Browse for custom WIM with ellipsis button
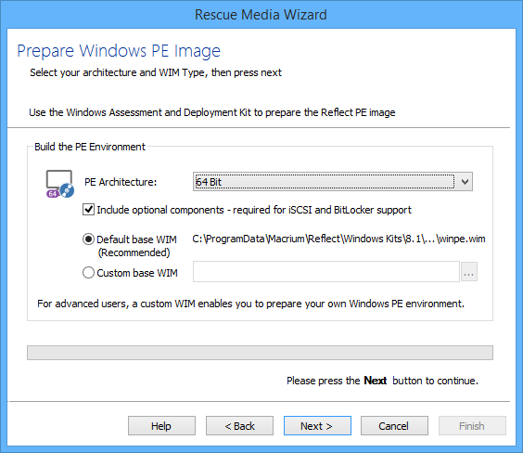523x453 pixels. [469, 272]
